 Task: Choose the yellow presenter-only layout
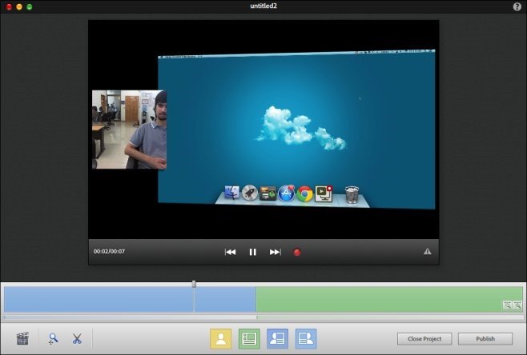click(221, 338)
